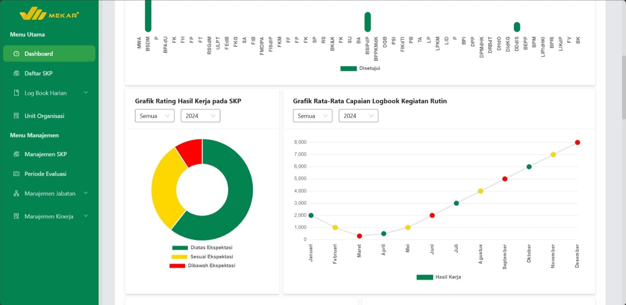Click the Daftar SKP sidebar icon
The image size is (626, 305).
(16, 73)
